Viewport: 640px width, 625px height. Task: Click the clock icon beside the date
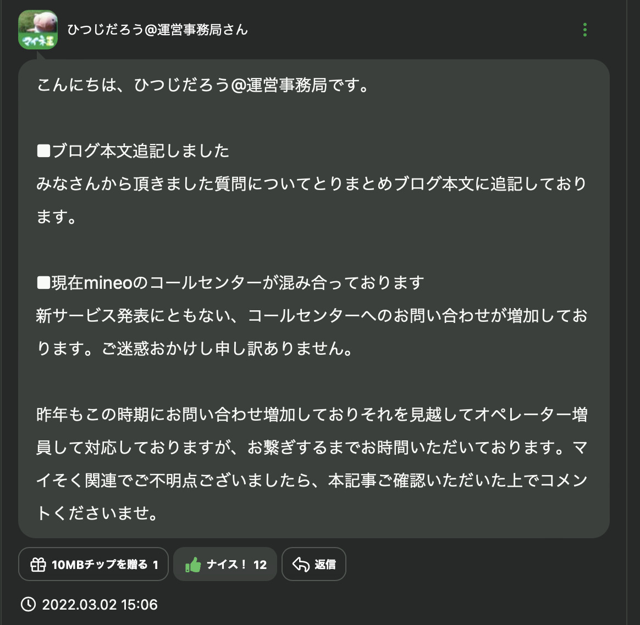28,605
